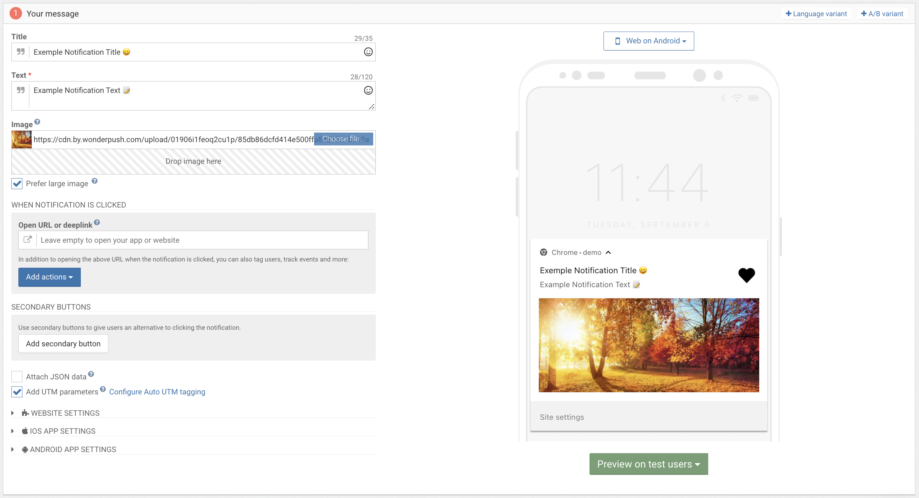919x498 pixels.
Task: Add a Language variant
Action: click(x=816, y=14)
